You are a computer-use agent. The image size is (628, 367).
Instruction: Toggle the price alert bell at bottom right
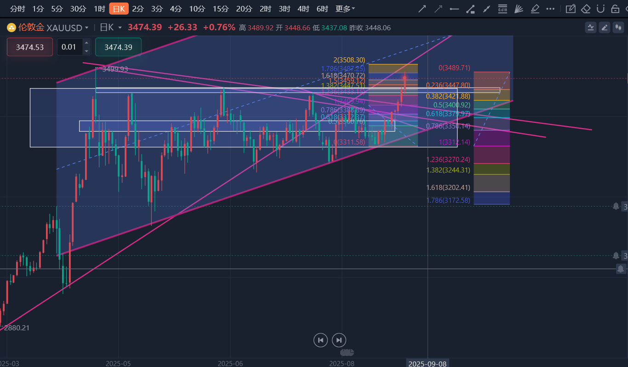click(x=621, y=269)
